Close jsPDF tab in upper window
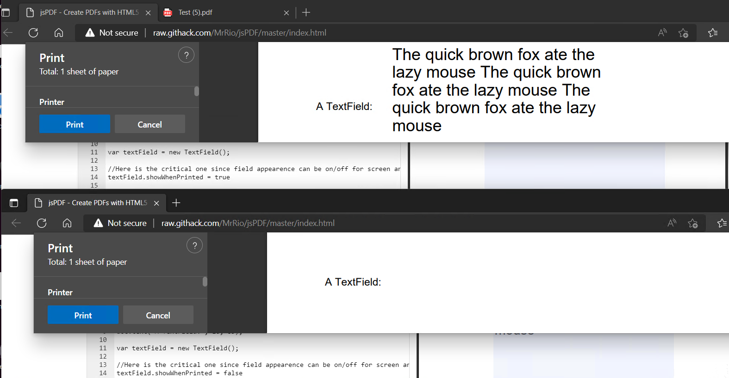 point(148,13)
